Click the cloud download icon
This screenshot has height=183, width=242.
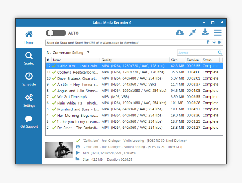point(180,33)
